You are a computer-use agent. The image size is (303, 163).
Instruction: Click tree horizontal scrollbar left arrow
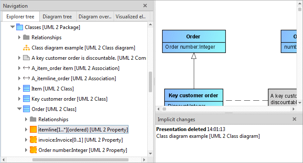(3, 160)
